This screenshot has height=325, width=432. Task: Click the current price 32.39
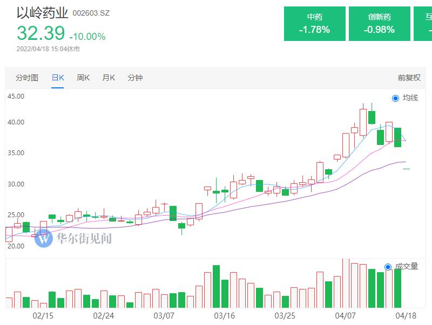pyautogui.click(x=41, y=33)
